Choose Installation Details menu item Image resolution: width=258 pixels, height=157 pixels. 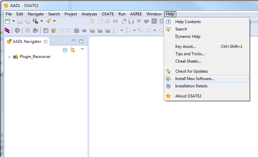click(x=207, y=86)
